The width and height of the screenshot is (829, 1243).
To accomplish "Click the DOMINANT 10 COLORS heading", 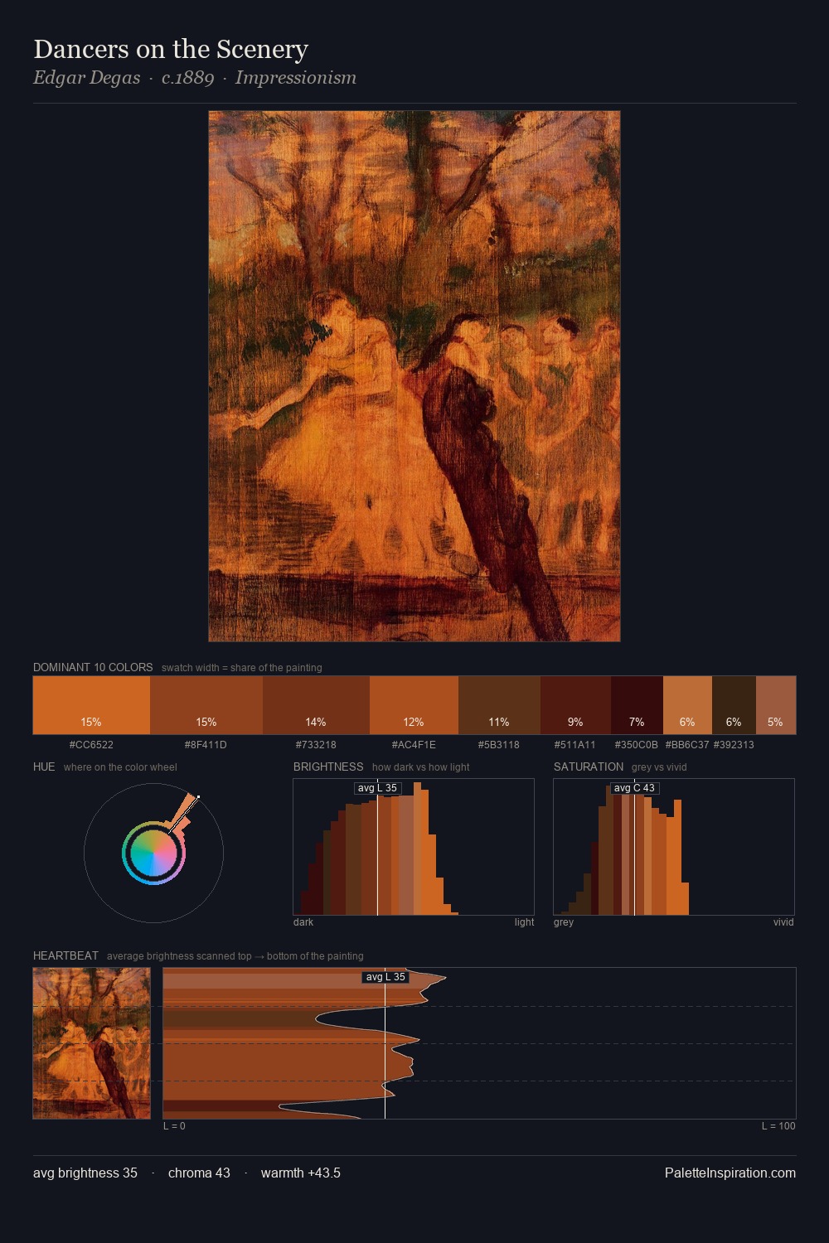I will (x=93, y=667).
